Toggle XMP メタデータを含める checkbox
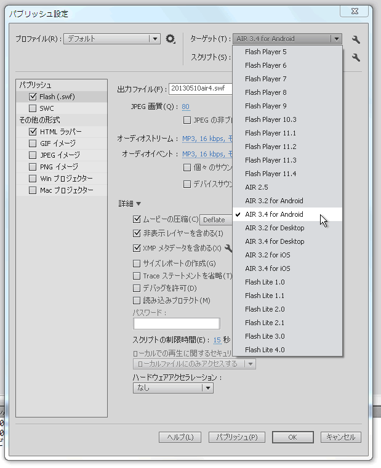The height and width of the screenshot is (468, 381). (x=137, y=248)
